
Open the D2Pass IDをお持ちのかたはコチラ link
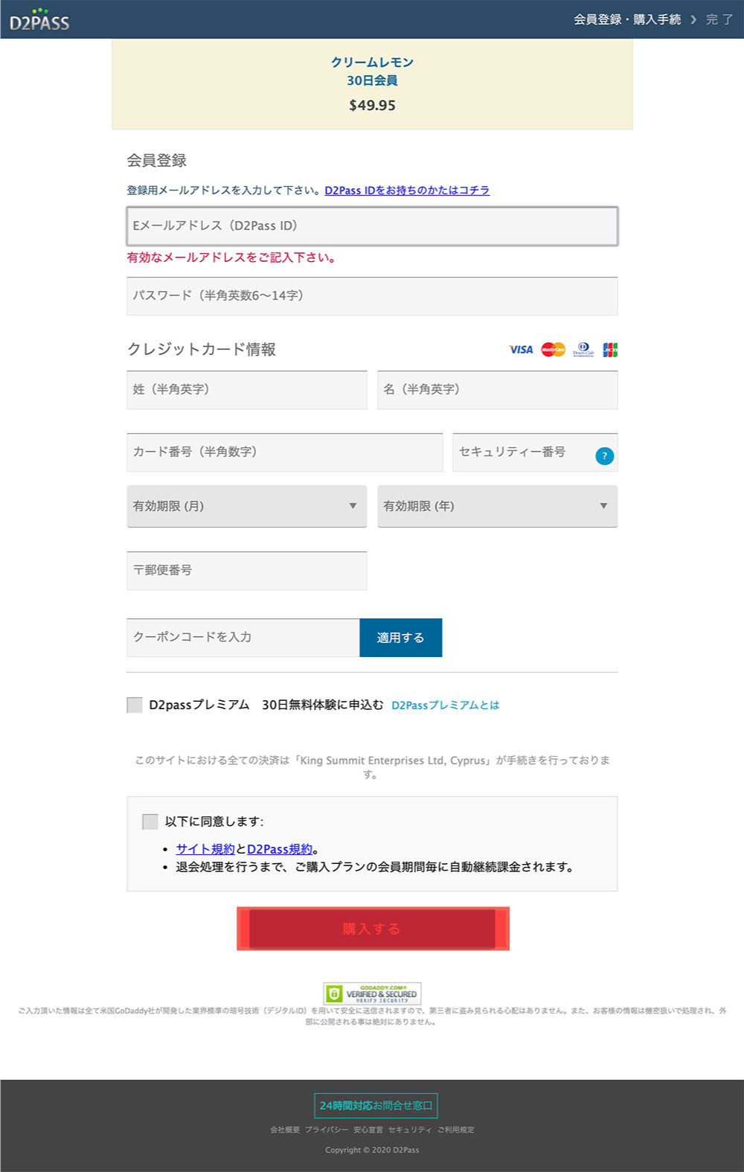pos(407,190)
